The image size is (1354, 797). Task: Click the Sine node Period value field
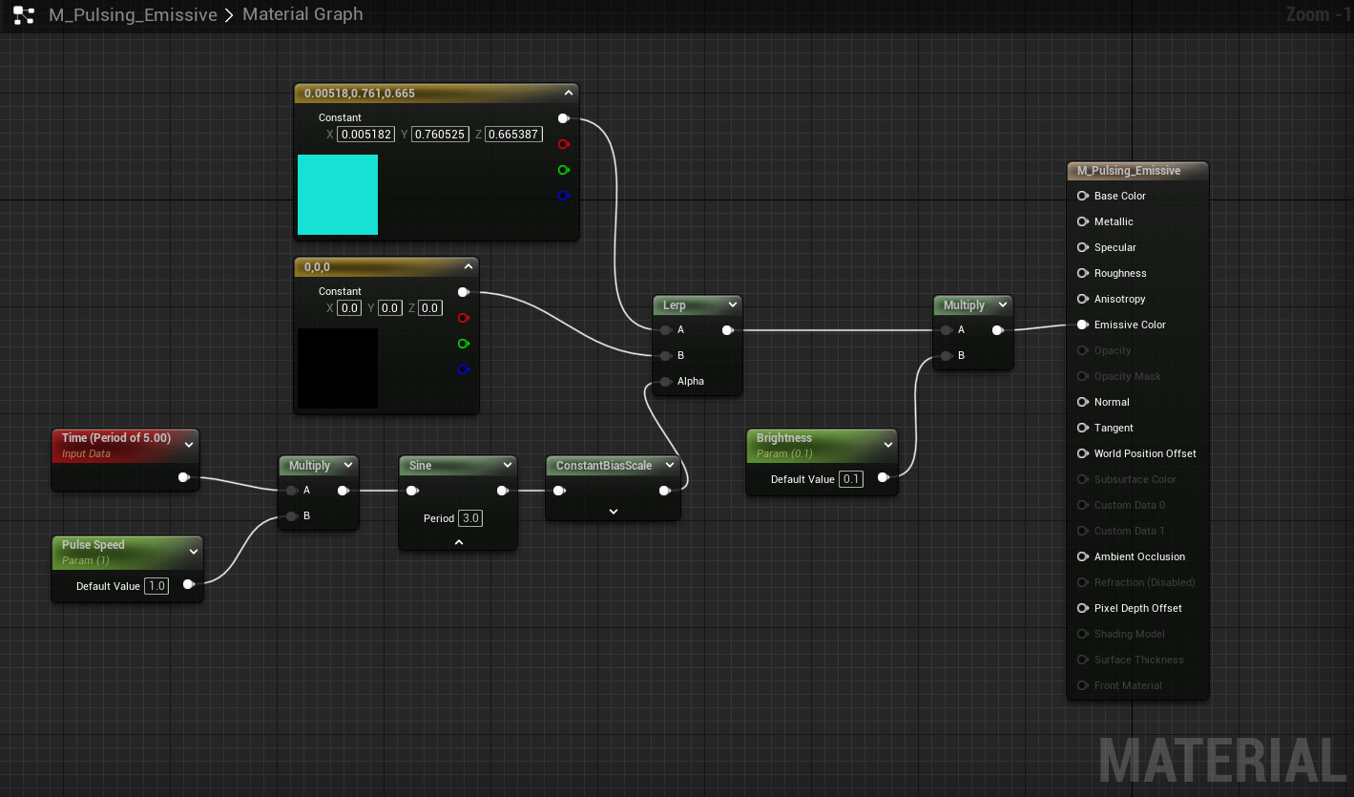click(x=470, y=518)
